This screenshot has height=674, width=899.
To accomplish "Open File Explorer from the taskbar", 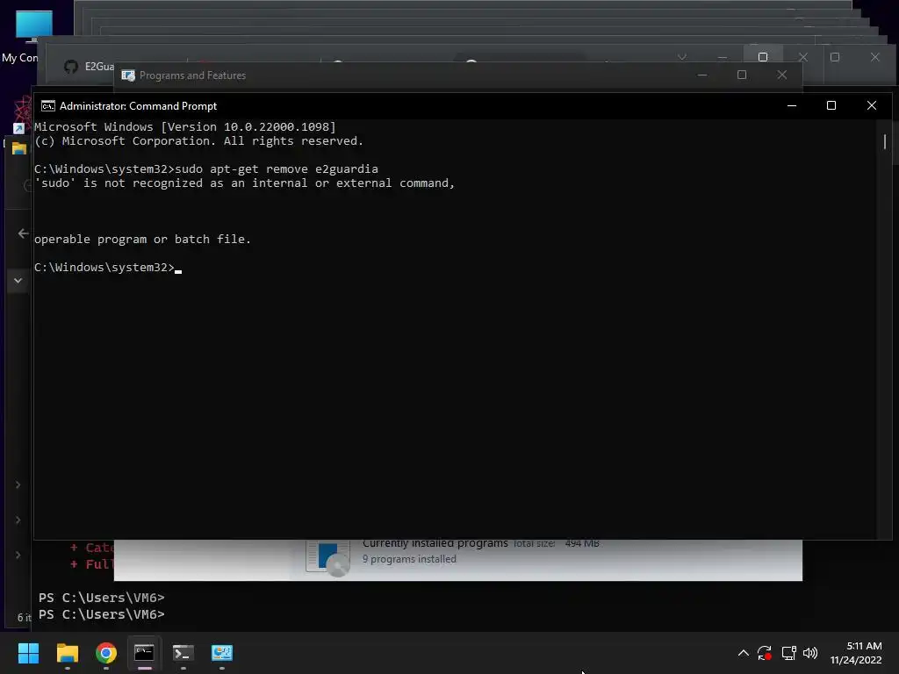I will coord(67,653).
